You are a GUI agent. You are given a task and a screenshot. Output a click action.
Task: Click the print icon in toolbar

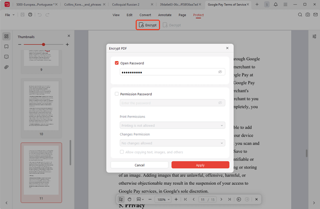pyautogui.click(x=30, y=15)
